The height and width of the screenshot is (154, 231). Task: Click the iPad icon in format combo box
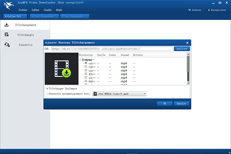point(95,94)
